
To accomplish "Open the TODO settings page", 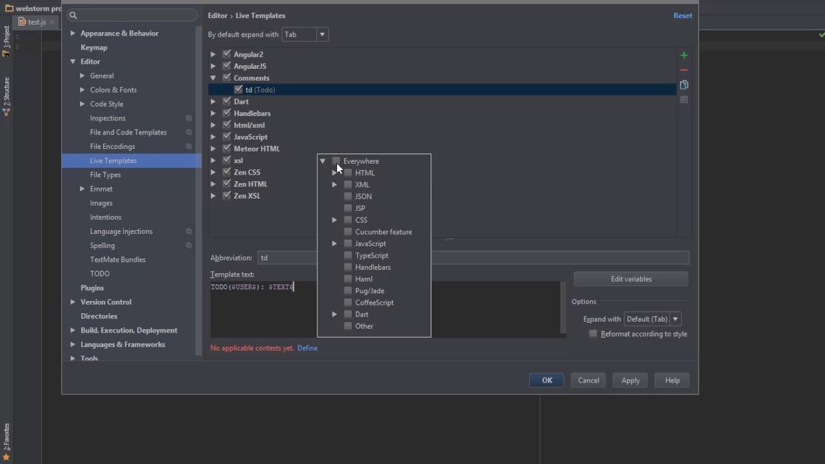I will pos(100,274).
